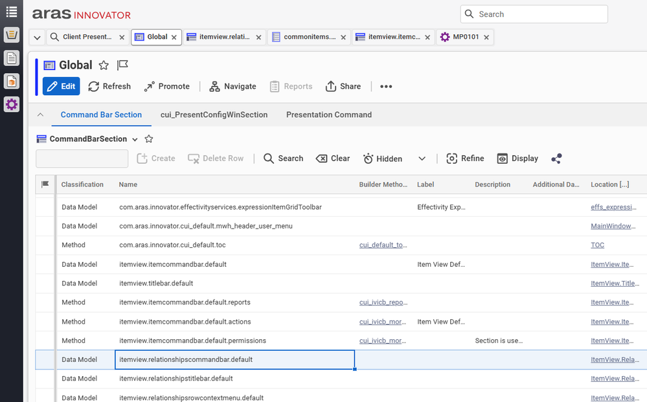Favorite the CommandBarSection with its star icon
Image resolution: width=647 pixels, height=402 pixels.
pyautogui.click(x=149, y=139)
